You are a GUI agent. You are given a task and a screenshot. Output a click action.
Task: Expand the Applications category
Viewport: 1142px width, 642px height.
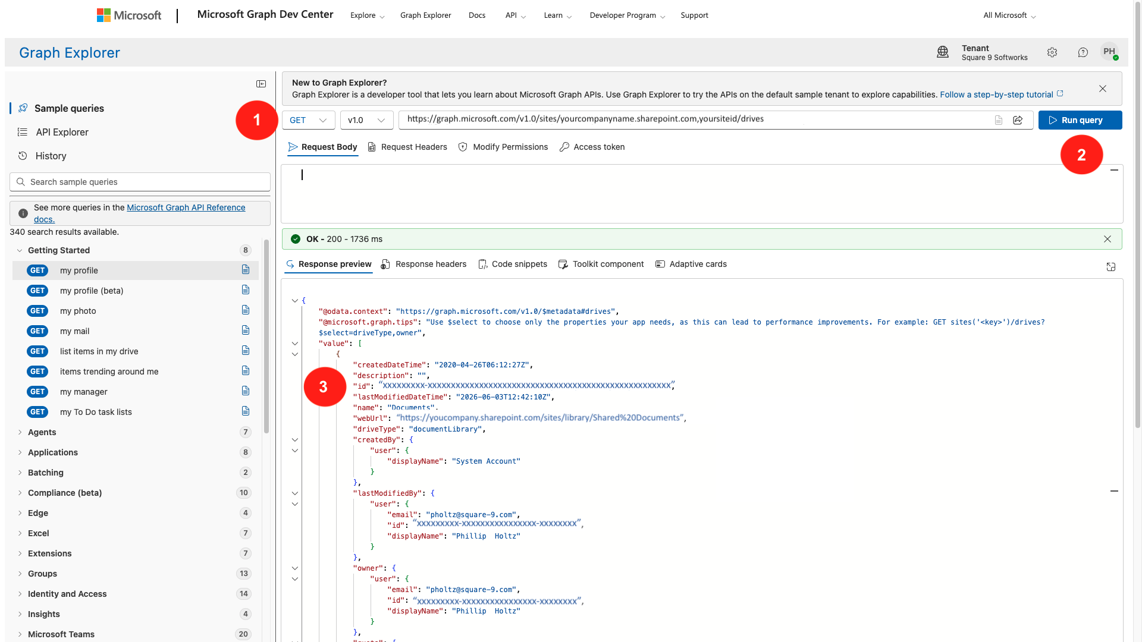click(x=20, y=452)
